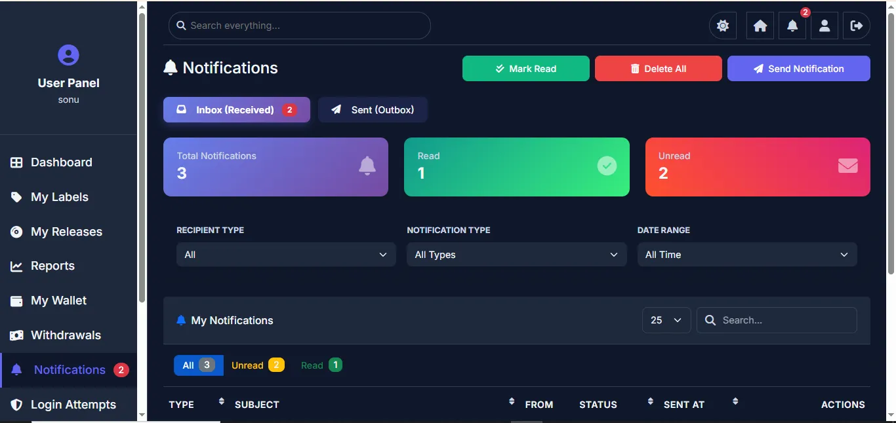Click the sidebar scrollbar down arrow

[142, 415]
